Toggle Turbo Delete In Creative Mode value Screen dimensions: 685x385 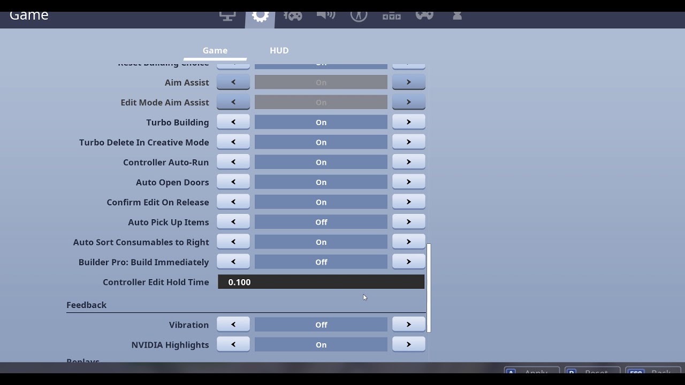(x=321, y=142)
